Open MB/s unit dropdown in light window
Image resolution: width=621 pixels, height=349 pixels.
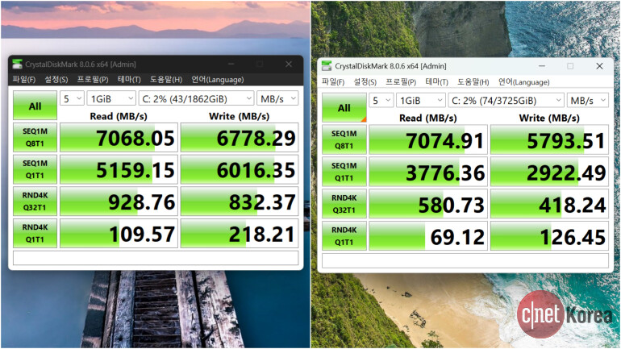pyautogui.click(x=587, y=101)
